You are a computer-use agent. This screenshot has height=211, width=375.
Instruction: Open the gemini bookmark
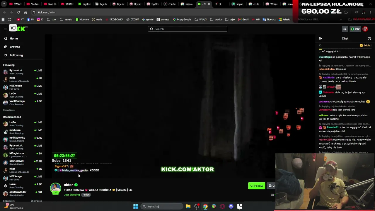tap(148, 19)
